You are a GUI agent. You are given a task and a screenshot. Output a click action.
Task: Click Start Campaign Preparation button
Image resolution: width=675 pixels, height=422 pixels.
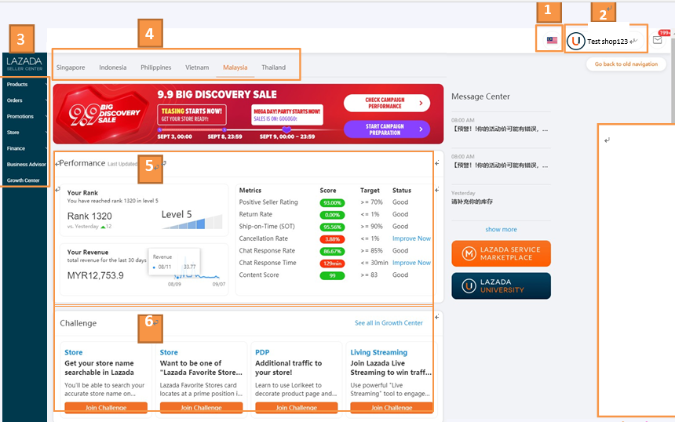(x=387, y=129)
